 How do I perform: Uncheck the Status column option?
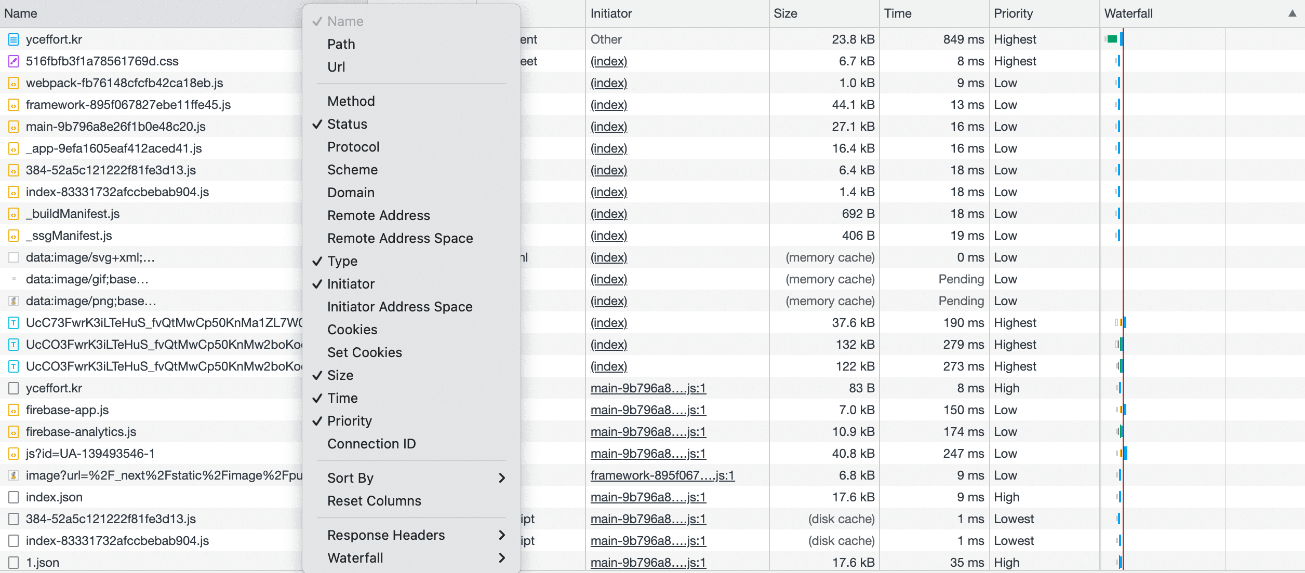(347, 124)
